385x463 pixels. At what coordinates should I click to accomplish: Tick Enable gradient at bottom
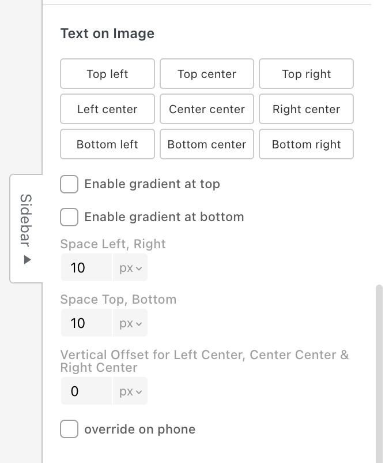click(x=69, y=217)
